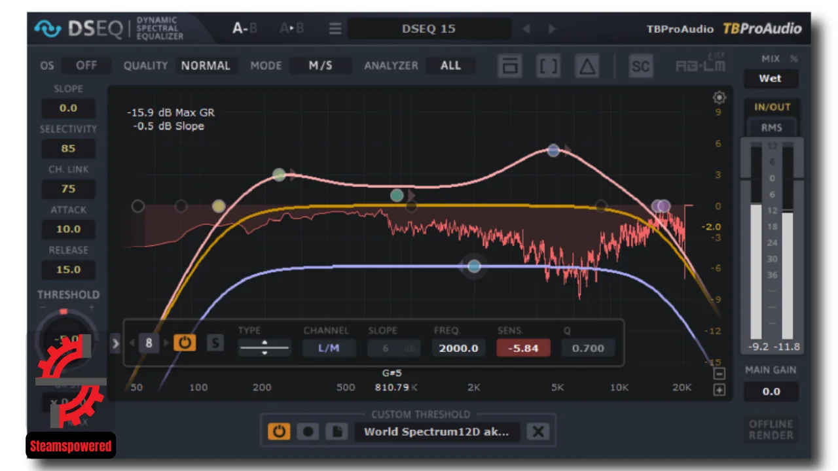Click the RELEASE 15.0 value field

tap(68, 270)
